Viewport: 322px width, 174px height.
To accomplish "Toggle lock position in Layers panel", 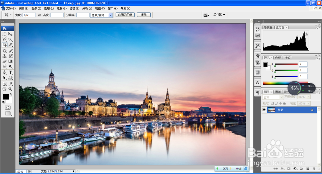I will (280, 103).
